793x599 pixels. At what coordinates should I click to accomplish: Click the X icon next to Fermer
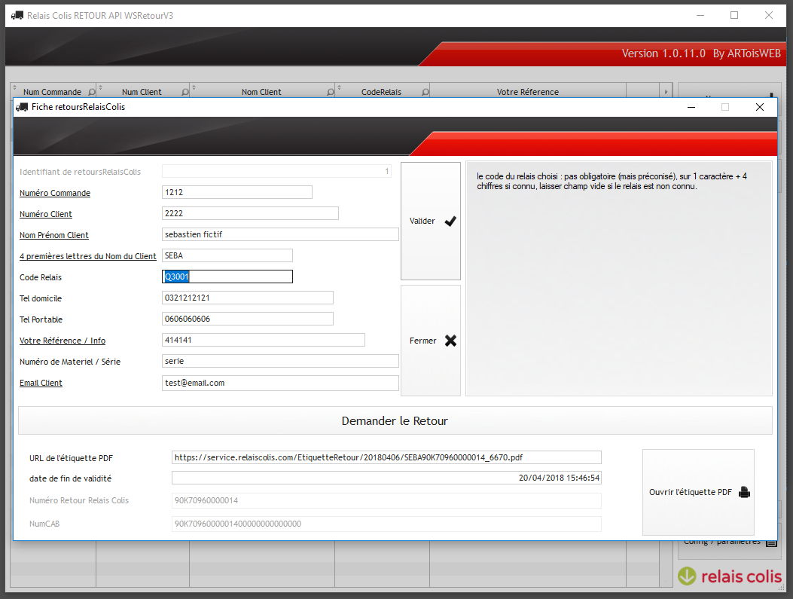[x=450, y=341]
